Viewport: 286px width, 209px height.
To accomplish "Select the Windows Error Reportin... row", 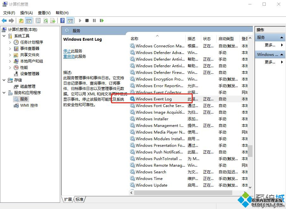I will click(x=189, y=86).
